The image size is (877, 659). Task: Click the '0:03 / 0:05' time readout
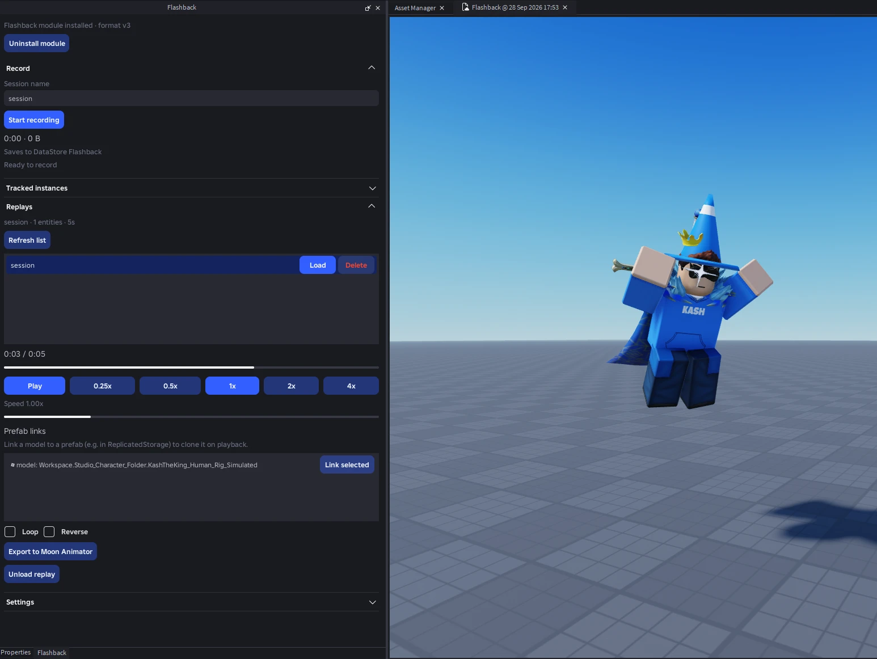25,354
